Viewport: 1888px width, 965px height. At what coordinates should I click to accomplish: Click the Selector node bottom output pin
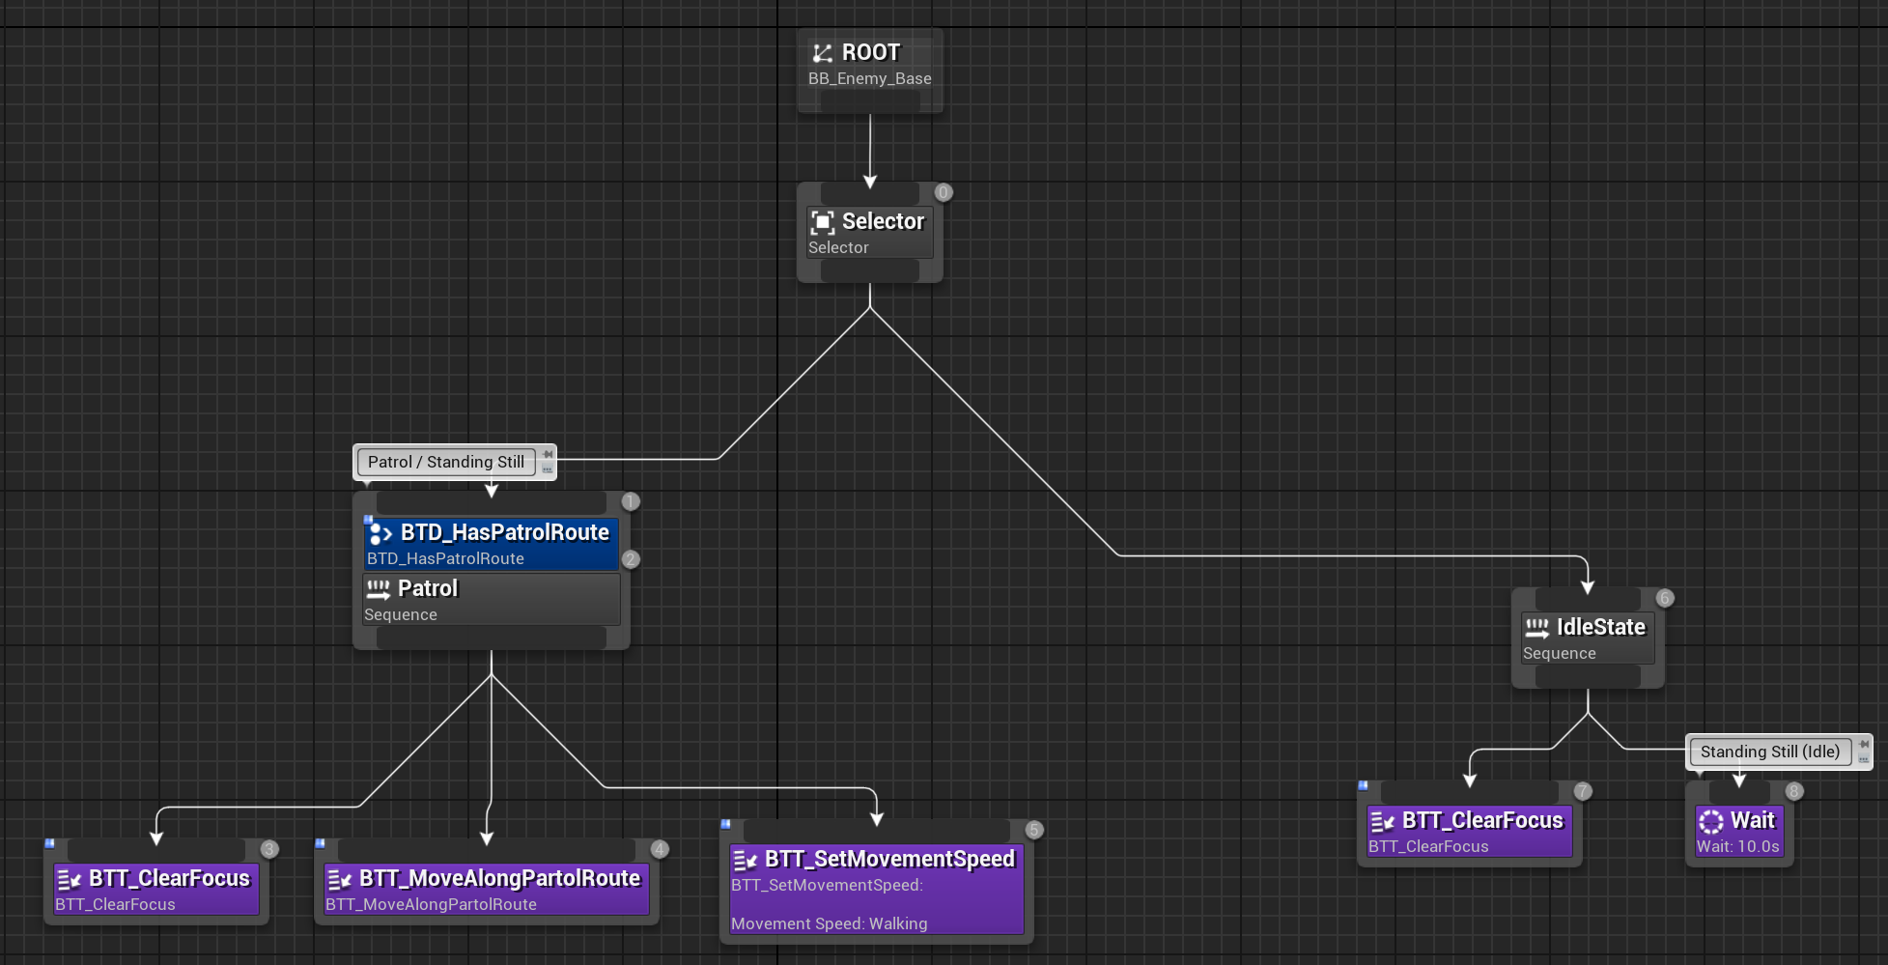[870, 270]
